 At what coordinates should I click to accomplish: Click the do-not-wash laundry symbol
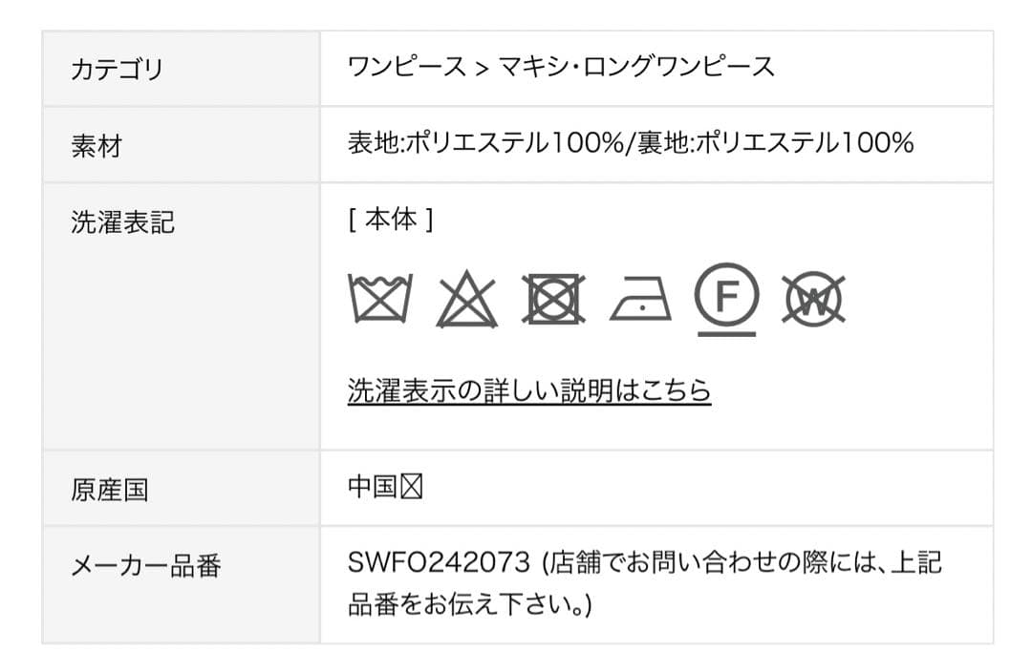coord(380,300)
